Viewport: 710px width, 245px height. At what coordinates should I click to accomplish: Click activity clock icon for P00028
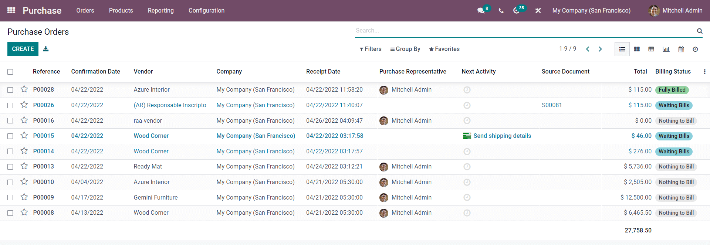tap(467, 90)
